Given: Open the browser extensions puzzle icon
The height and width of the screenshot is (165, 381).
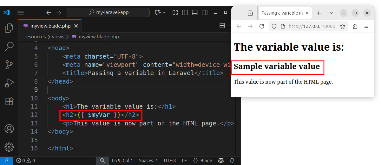Looking at the screenshot, I should coord(355,26).
